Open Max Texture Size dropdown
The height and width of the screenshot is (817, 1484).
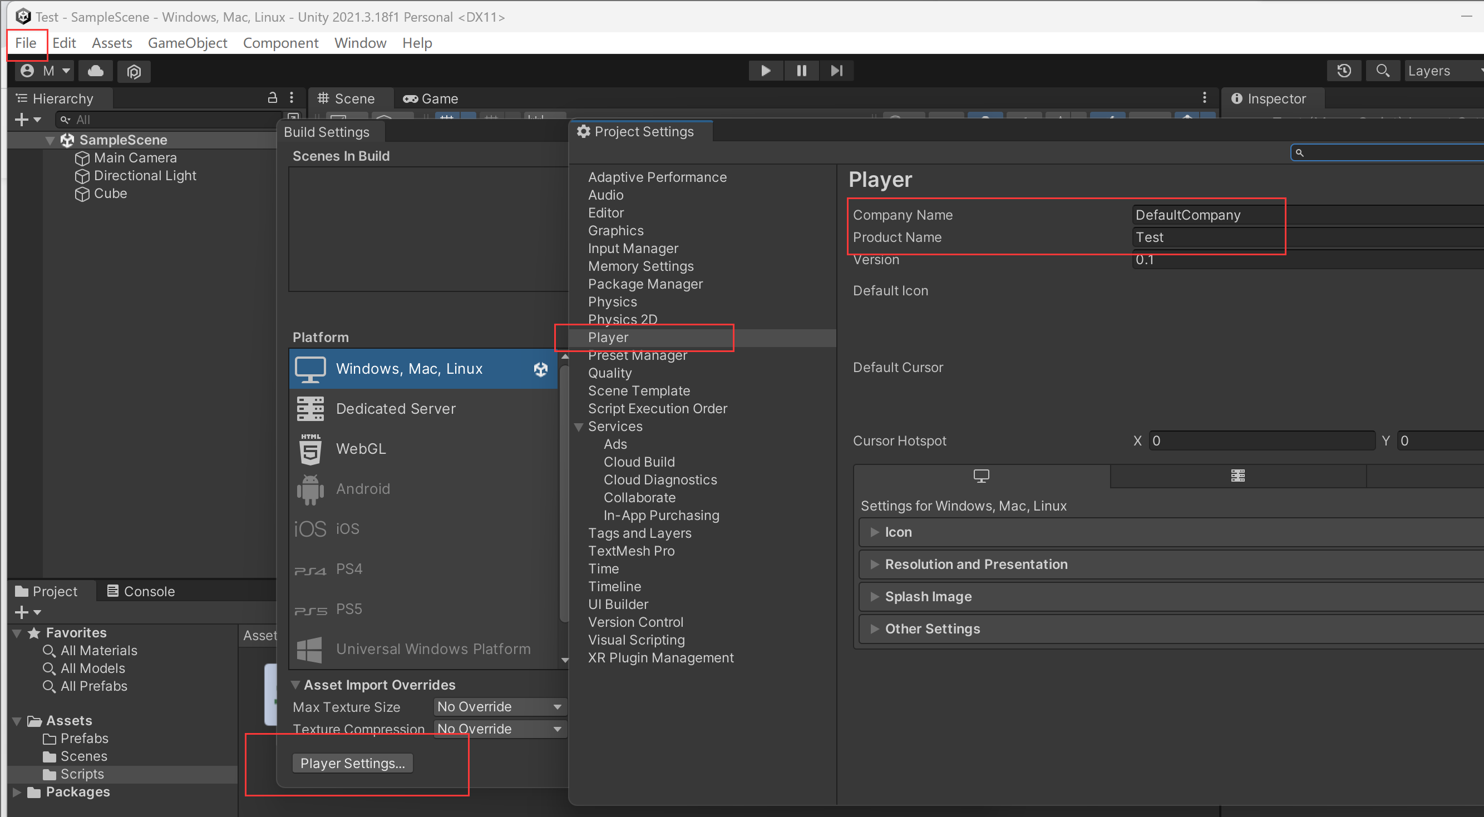(x=500, y=706)
